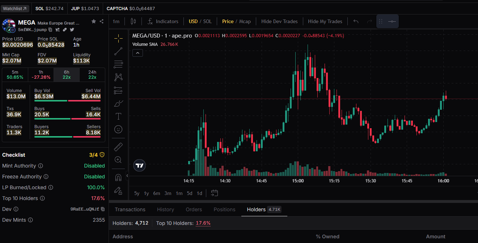Open SOL $242.74 ticker
This screenshot has width=478, height=243.
[49, 8]
